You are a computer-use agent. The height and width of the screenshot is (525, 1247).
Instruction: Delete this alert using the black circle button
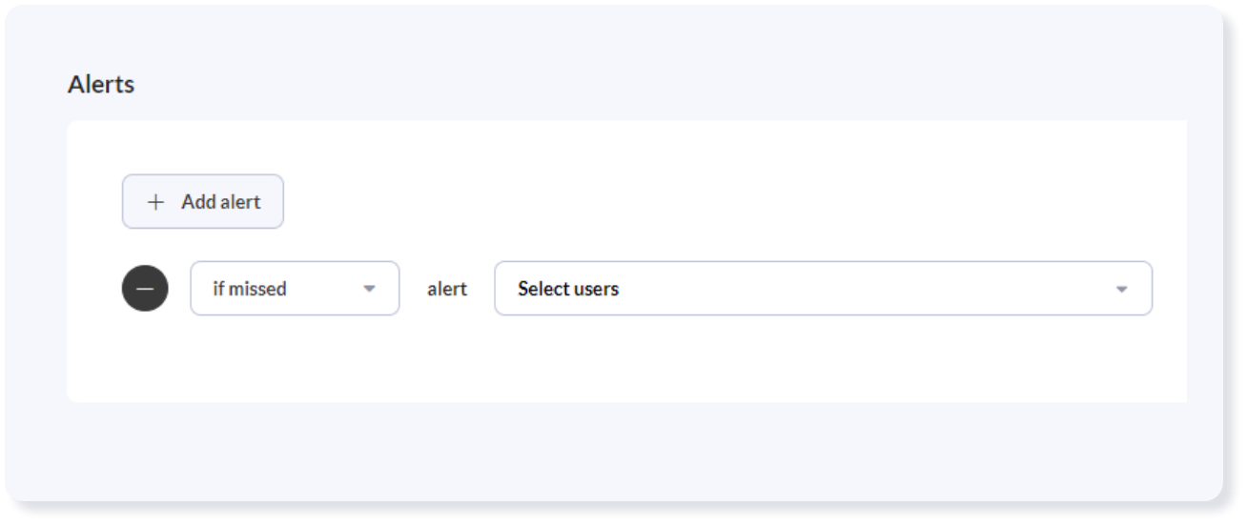[145, 289]
